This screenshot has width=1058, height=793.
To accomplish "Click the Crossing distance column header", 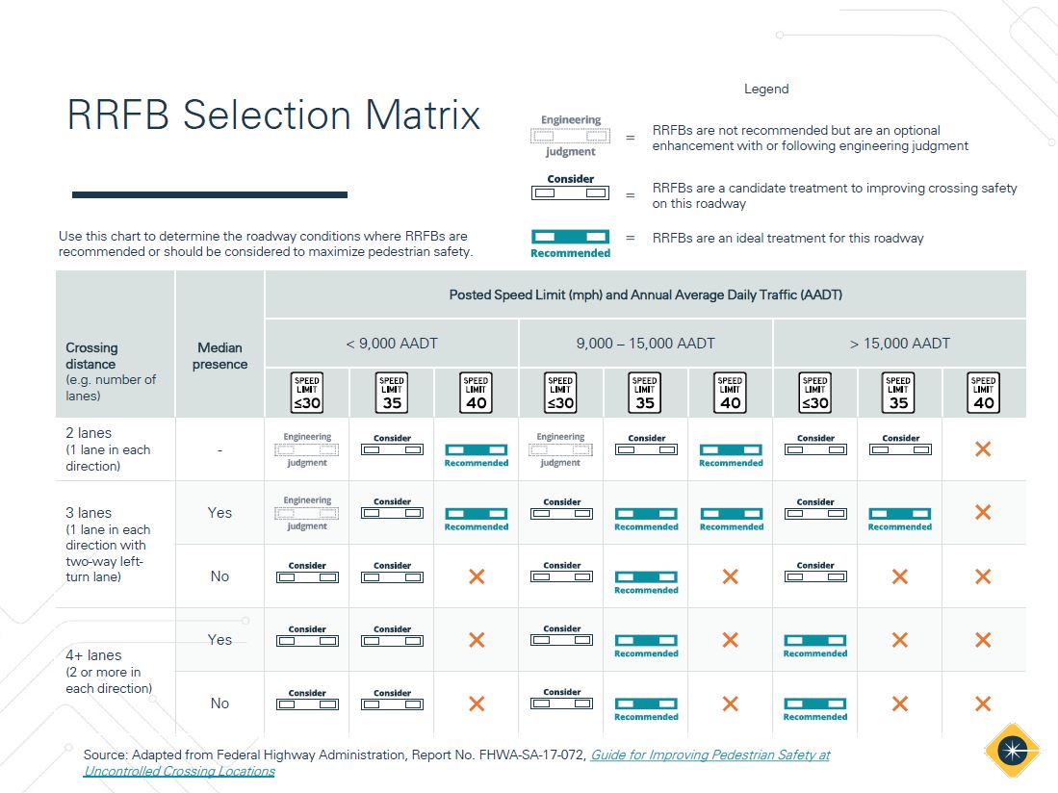I will click(91, 355).
